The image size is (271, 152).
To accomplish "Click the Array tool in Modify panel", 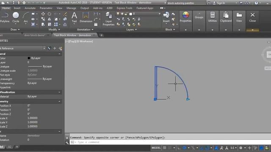I will [x=56, y=24].
